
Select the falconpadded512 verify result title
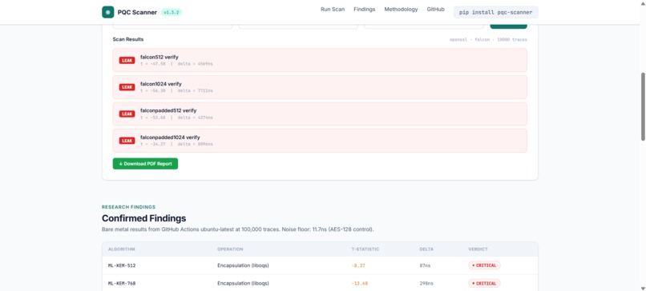(x=168, y=110)
